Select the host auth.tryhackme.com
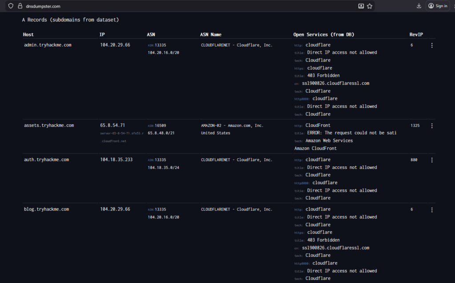Screen dimensions: 455x283 [x=46, y=160]
